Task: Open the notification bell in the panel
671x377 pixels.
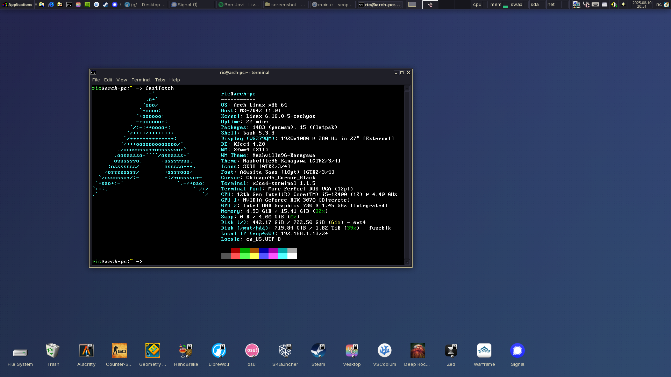Action: point(623,5)
